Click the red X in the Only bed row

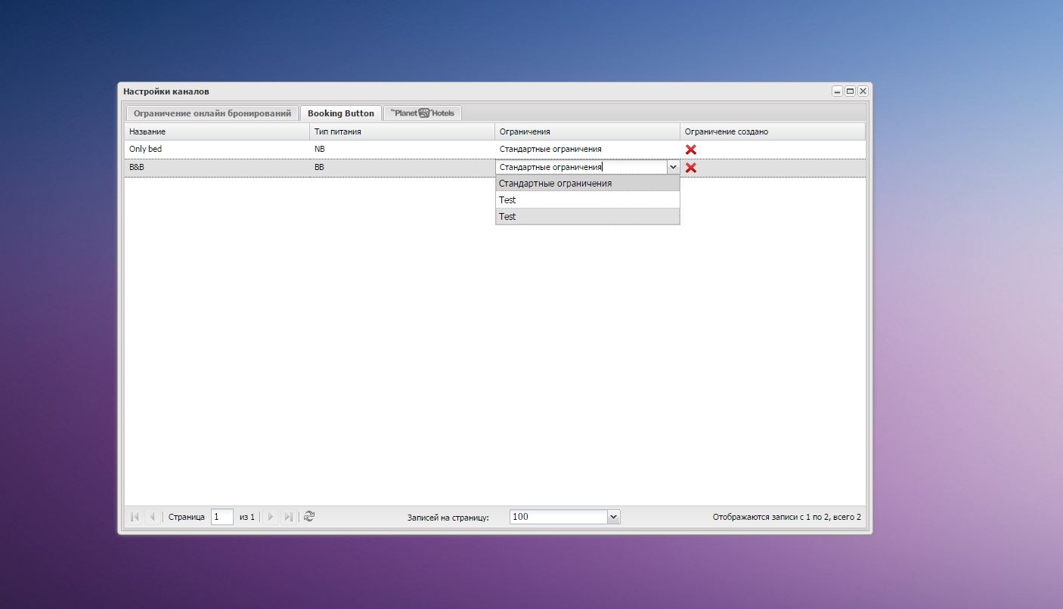(x=690, y=150)
